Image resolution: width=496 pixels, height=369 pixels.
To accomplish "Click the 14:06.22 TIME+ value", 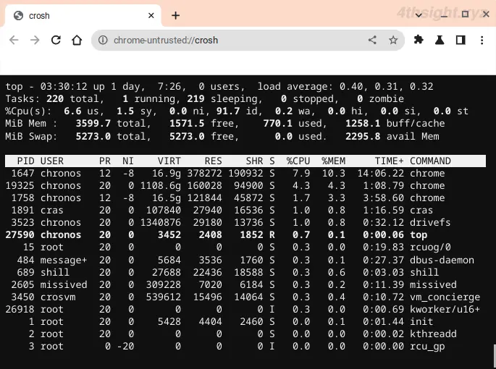I will [x=381, y=173].
